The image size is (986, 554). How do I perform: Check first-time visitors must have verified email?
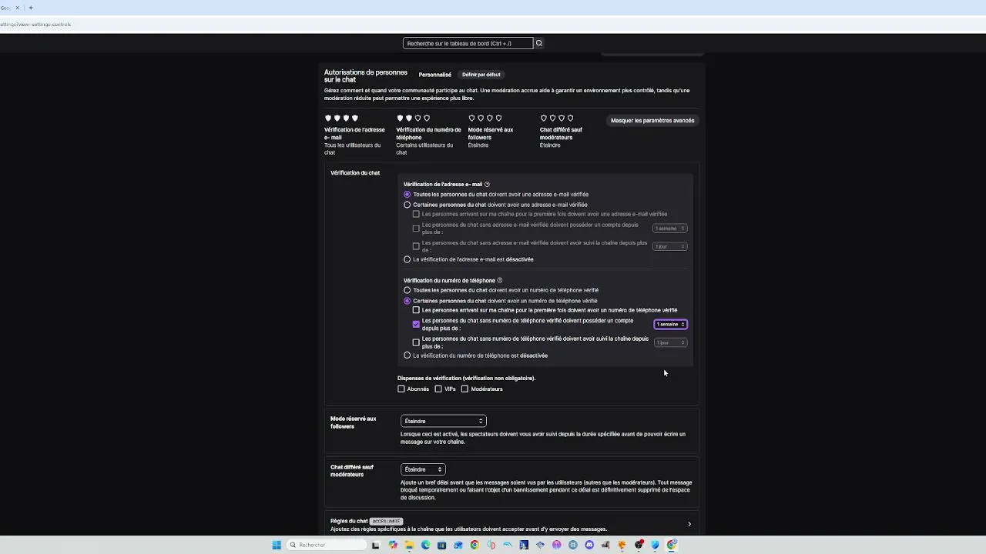416,214
